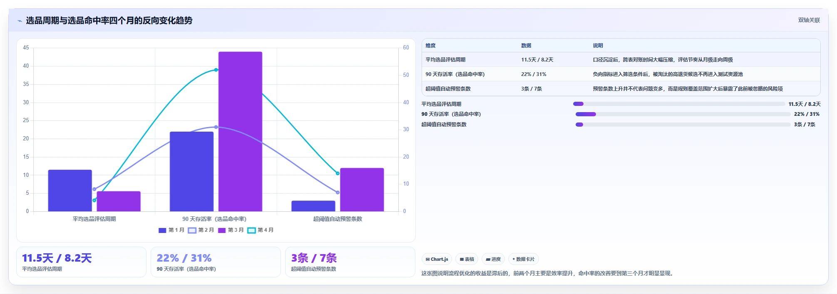Screen dimensions: 837x294
Task: Click 第1月 bar for 平均选品评估周期
Action: click(70, 191)
